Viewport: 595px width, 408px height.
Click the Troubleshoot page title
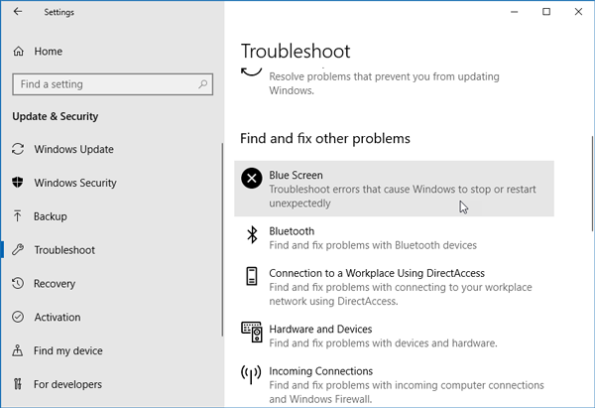click(296, 51)
